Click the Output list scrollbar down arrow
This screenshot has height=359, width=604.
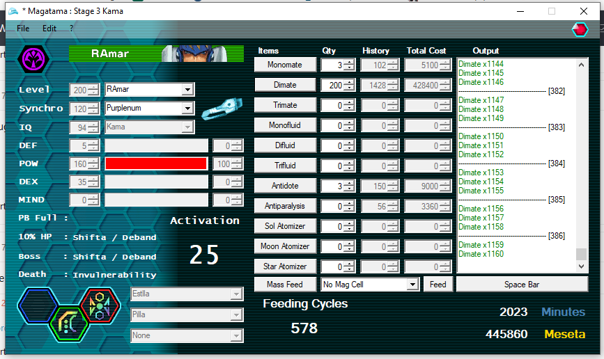pos(582,267)
